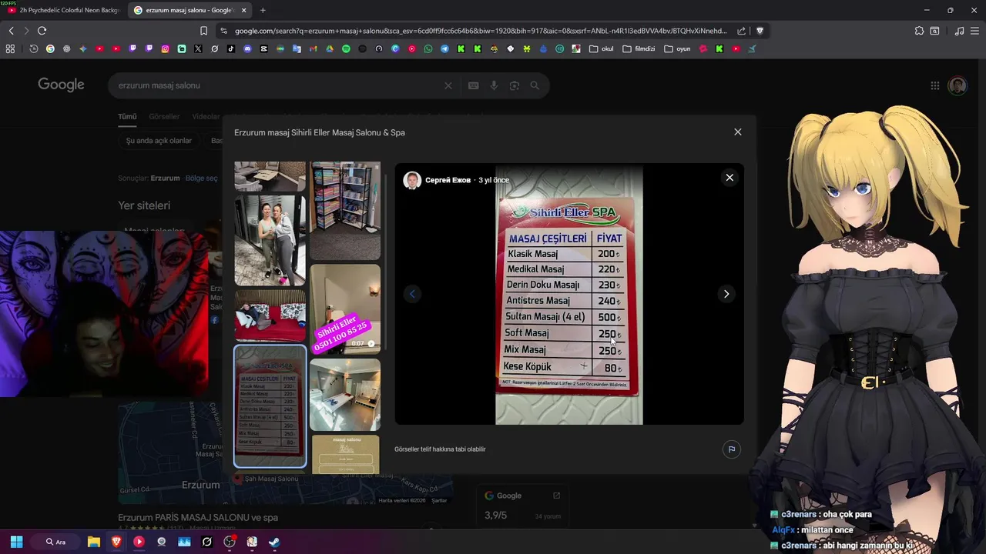
Task: Close the photo viewer with inner X
Action: (729, 178)
